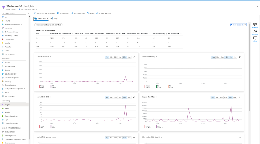Collapse the left navigation menu
This screenshot has height=144, width=260.
click(29, 13)
